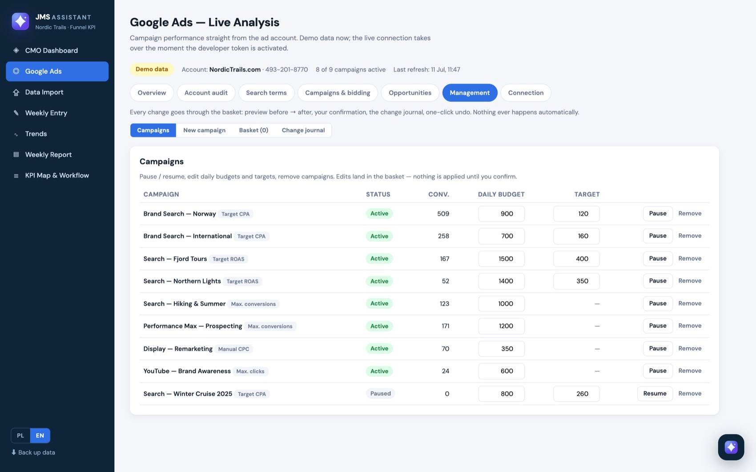
Task: Click the DAILY BUDGET column header
Action: click(501, 194)
